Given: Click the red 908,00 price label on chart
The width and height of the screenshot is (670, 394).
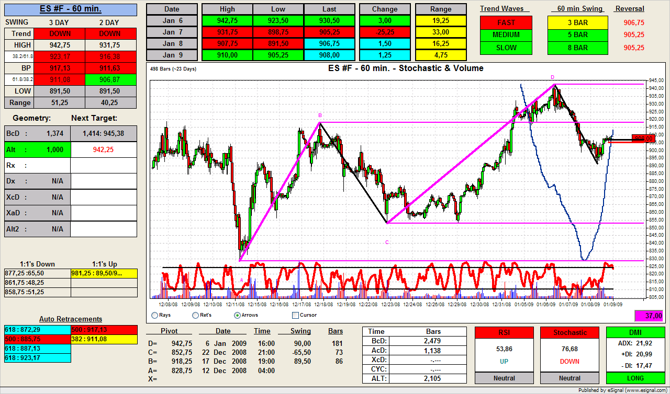Looking at the screenshot, I should 643,138.
